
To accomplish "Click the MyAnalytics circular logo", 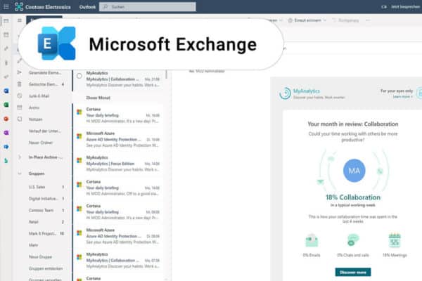I will [285, 93].
